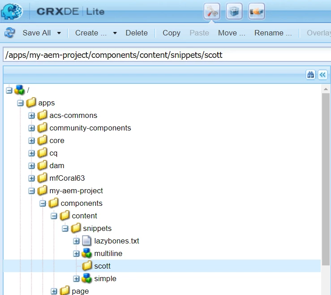Click the CRXDE Lite elephant logo
331x295 pixels.
[x=12, y=11]
